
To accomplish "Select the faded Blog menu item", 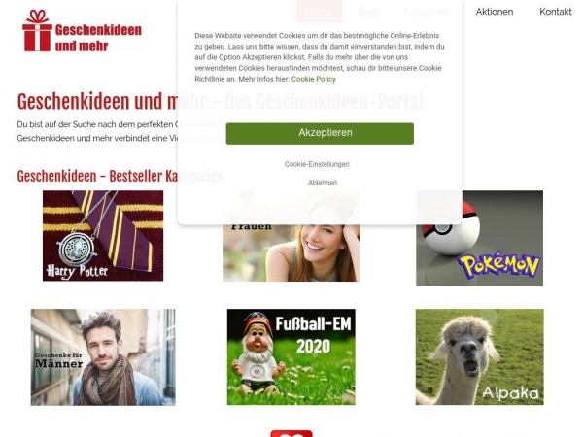I will tap(367, 12).
